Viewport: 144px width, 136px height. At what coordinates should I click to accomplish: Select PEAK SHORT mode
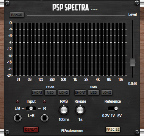(x=37, y=93)
